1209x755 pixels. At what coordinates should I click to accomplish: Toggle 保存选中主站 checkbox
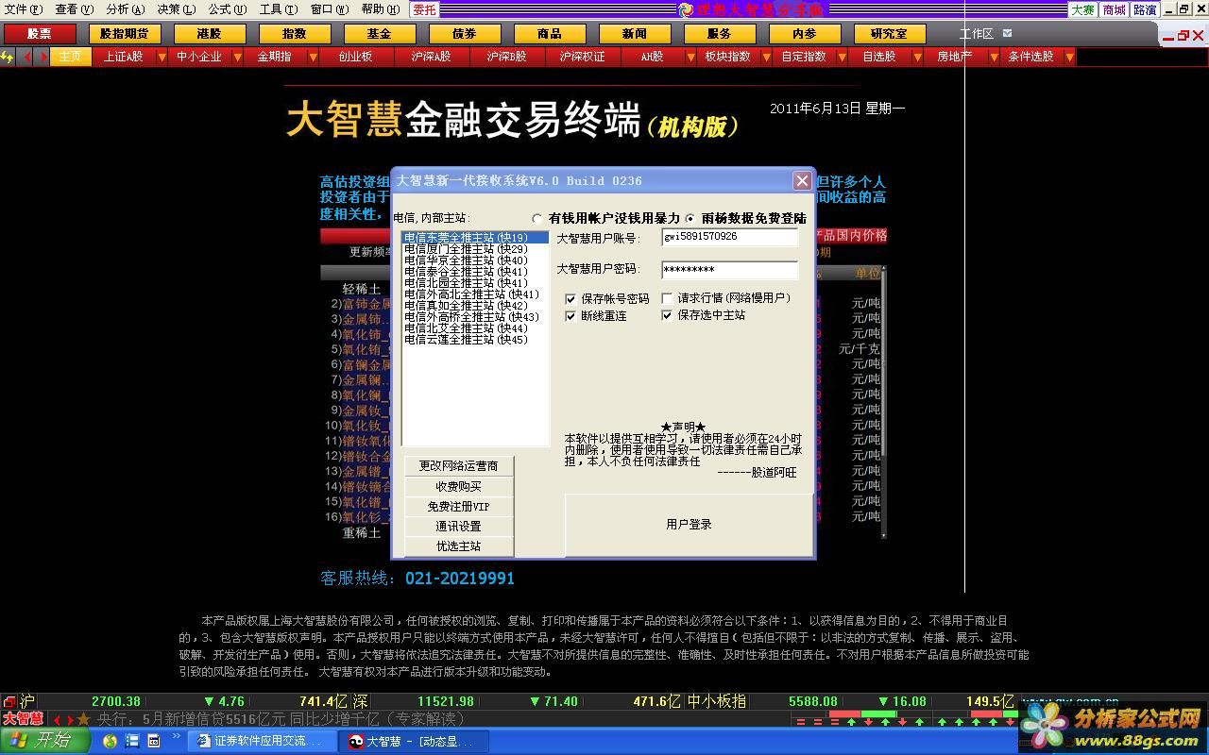667,315
